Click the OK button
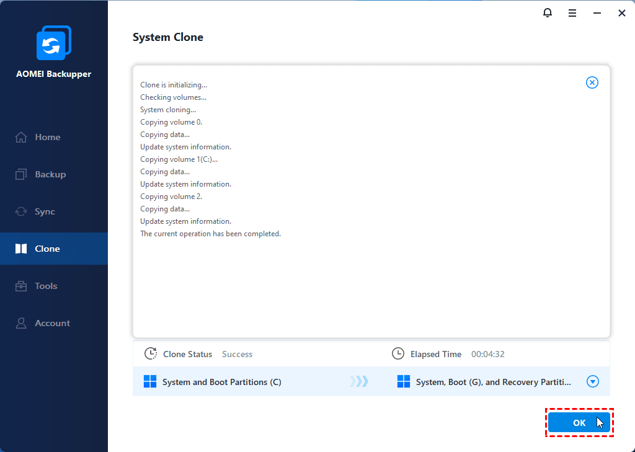 [x=580, y=423]
